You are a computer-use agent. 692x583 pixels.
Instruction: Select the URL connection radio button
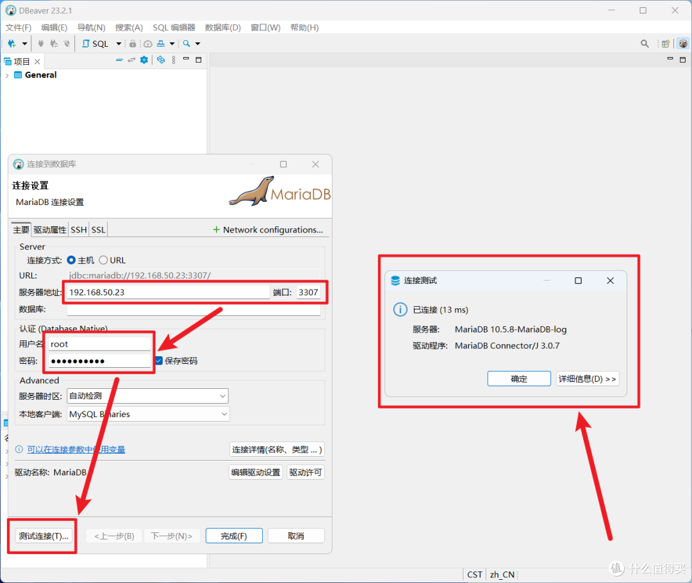tap(103, 260)
